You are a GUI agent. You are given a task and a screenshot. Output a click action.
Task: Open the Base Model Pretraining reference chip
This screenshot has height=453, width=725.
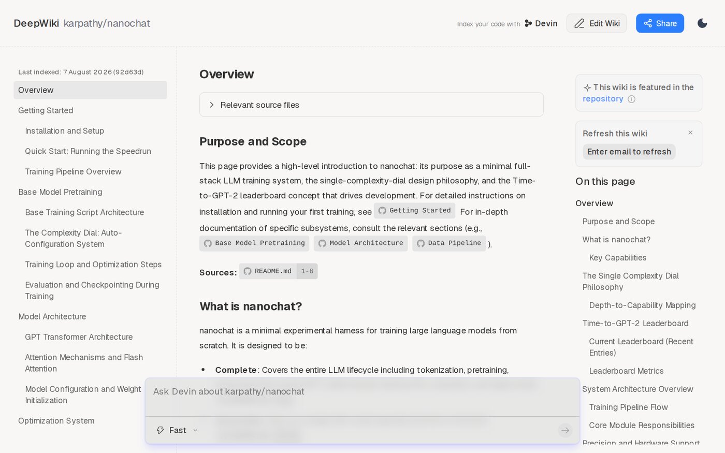point(254,243)
